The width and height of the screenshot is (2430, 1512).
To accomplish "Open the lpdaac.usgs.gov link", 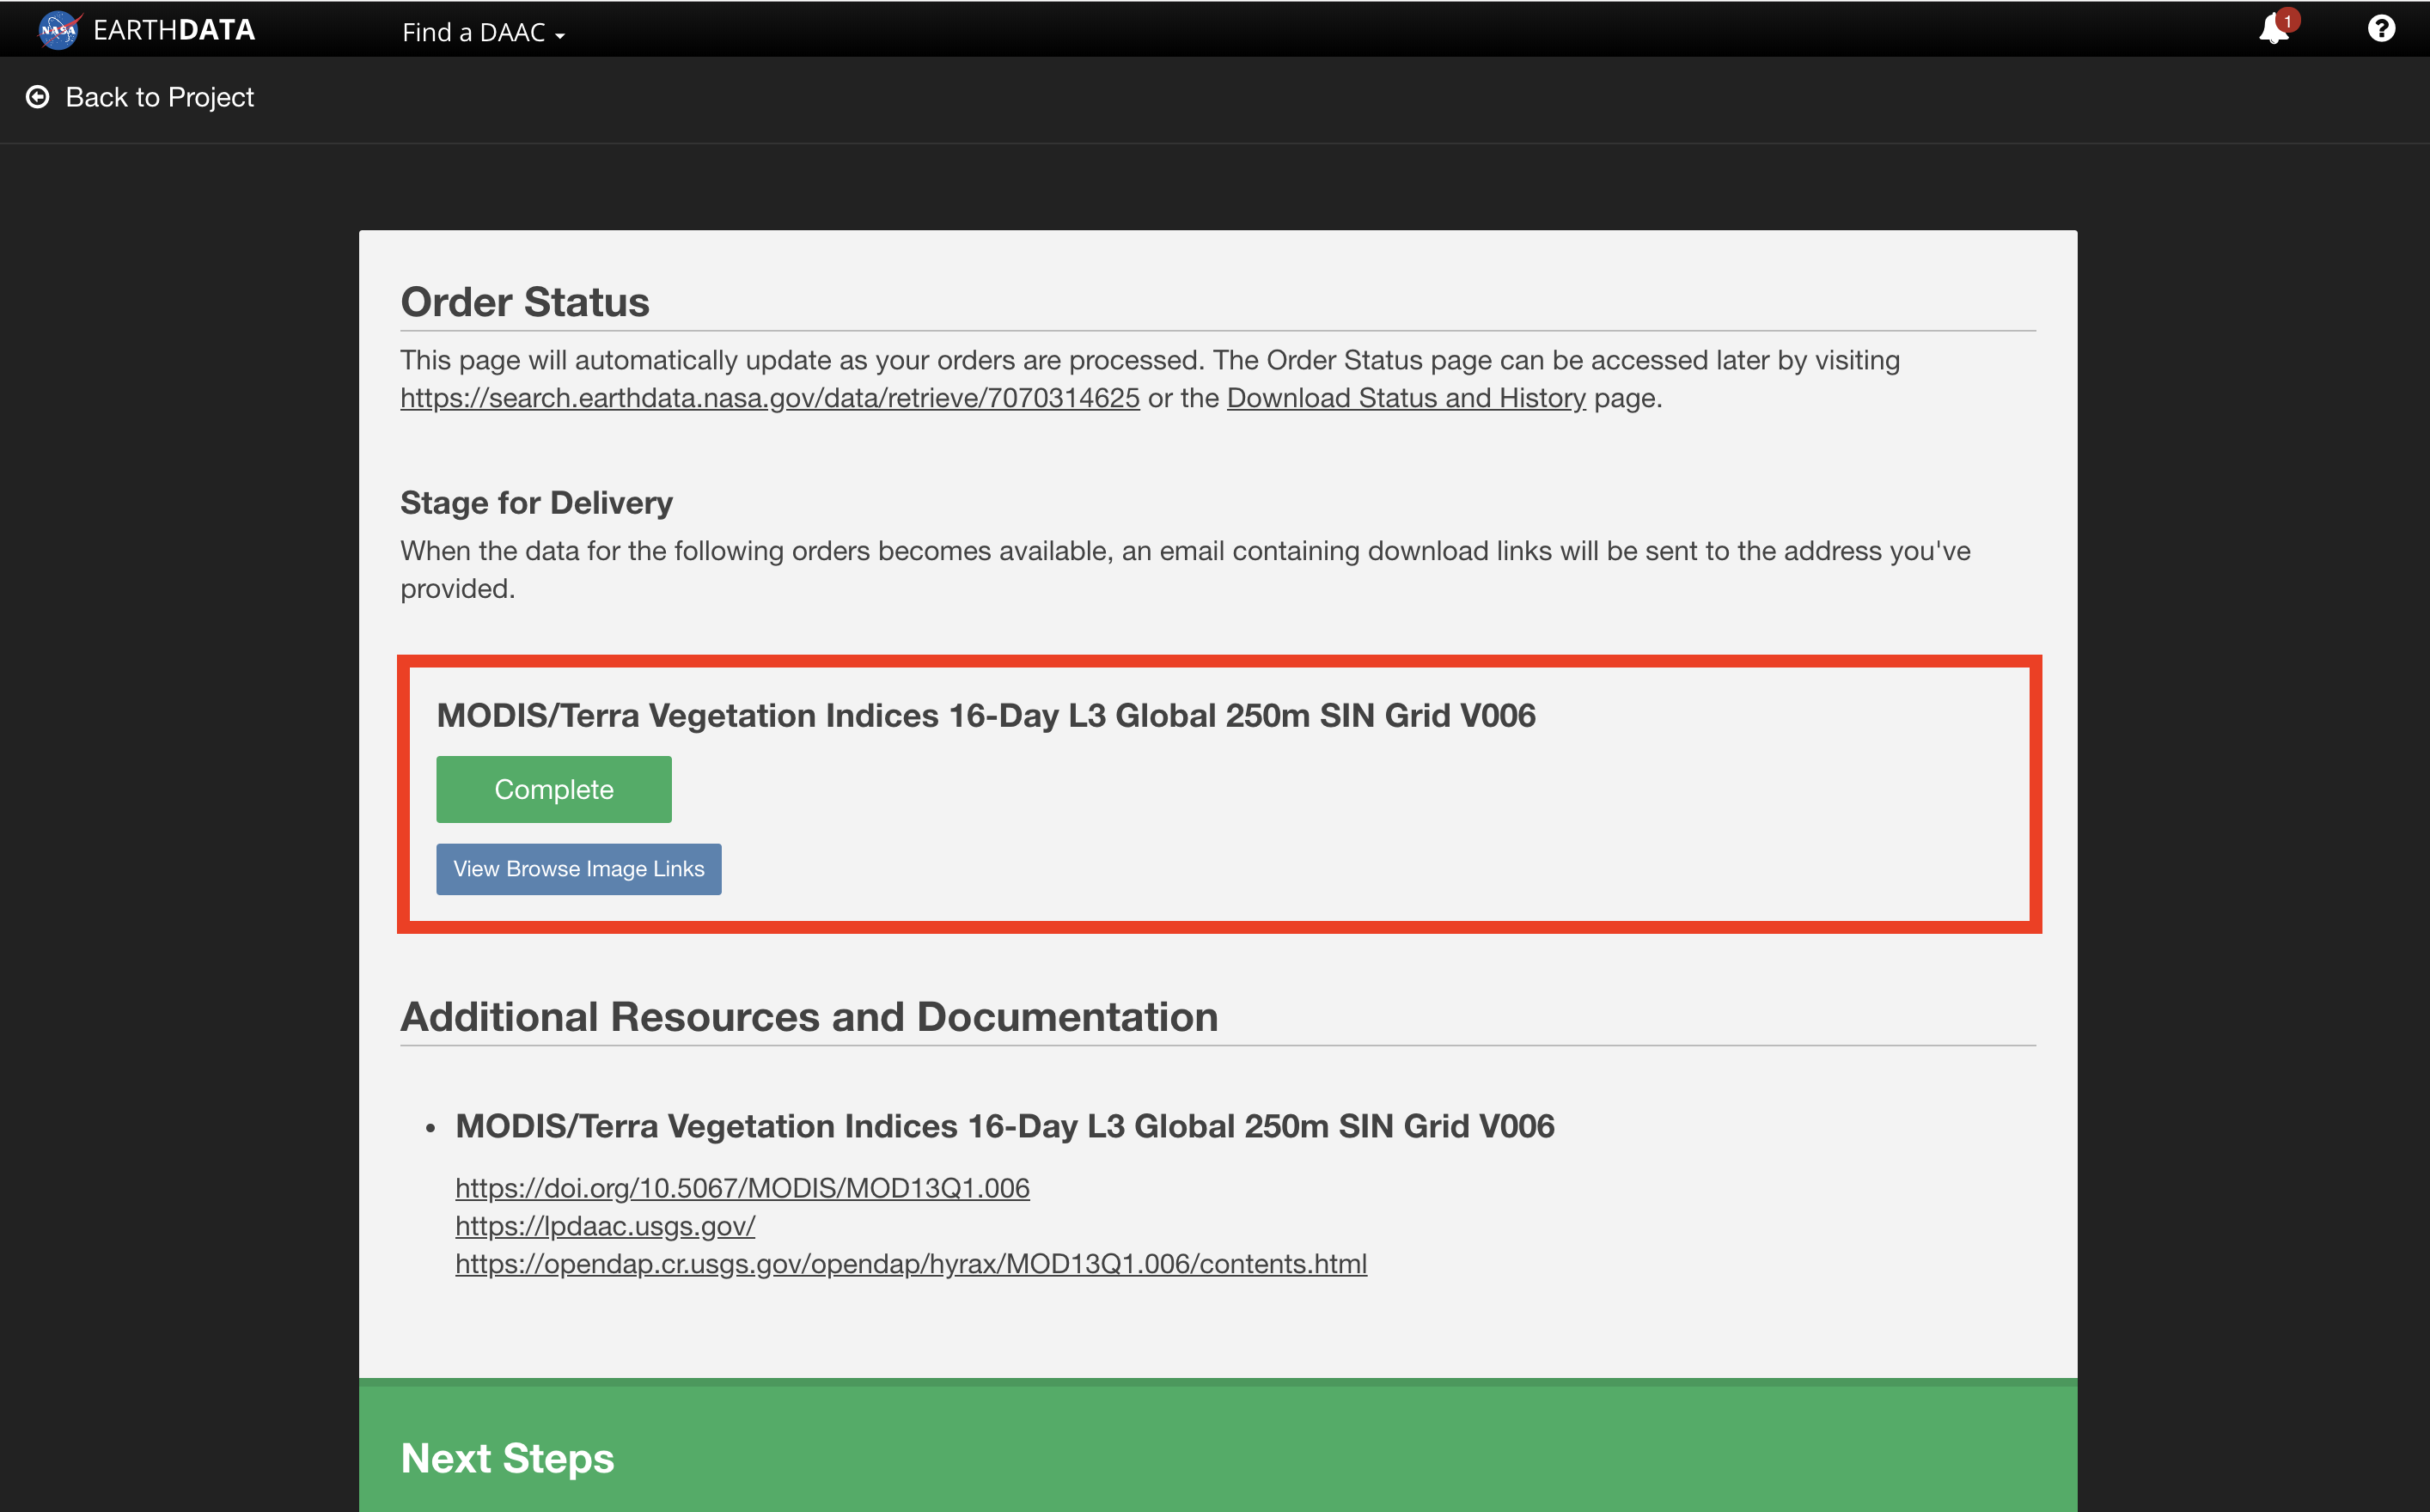I will tap(605, 1226).
